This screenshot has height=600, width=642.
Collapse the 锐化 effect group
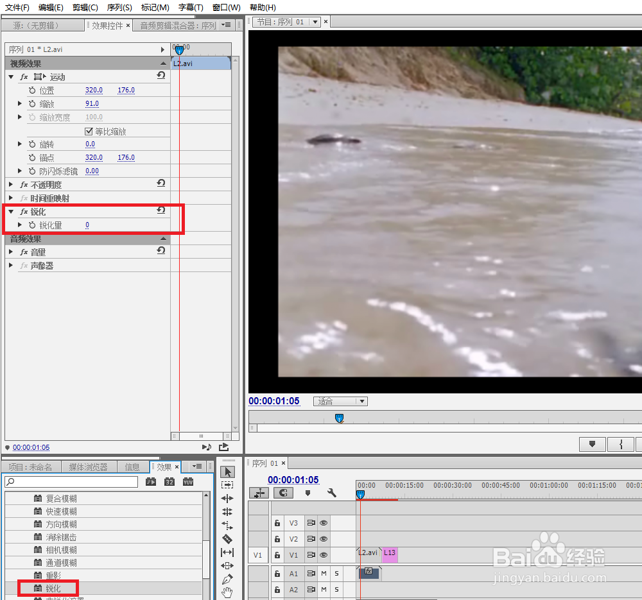click(x=11, y=212)
